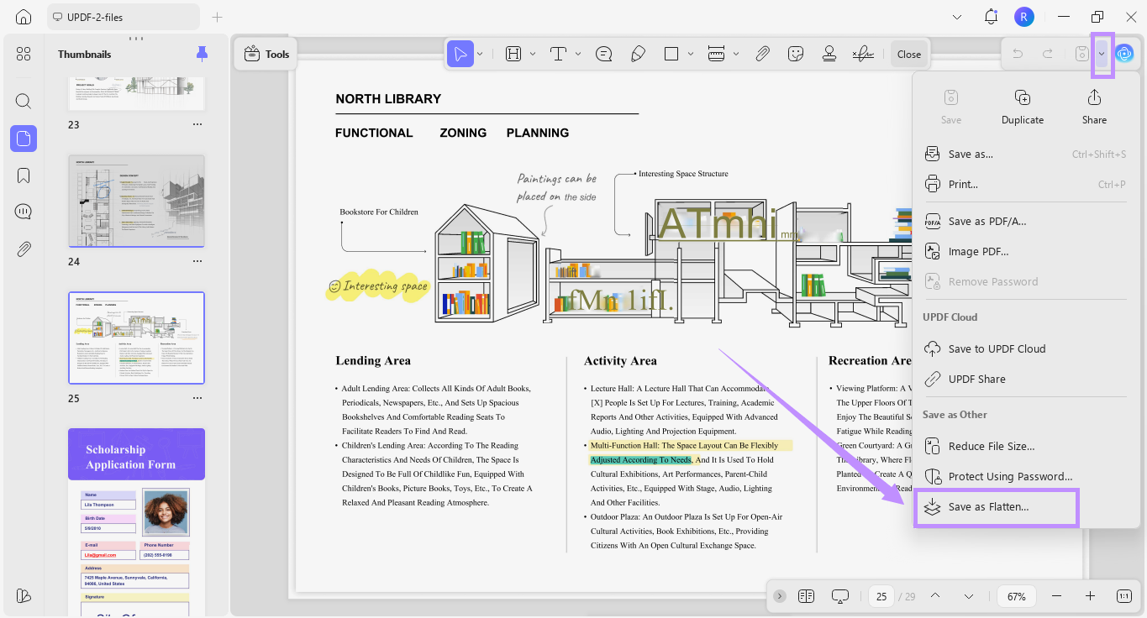Toggle the Thumbnails panel pin

pos(202,54)
